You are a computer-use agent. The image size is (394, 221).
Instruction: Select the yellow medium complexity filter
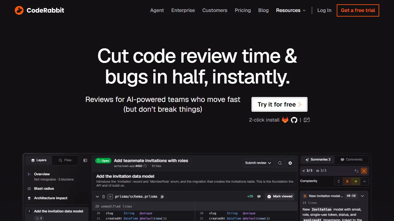356,181
